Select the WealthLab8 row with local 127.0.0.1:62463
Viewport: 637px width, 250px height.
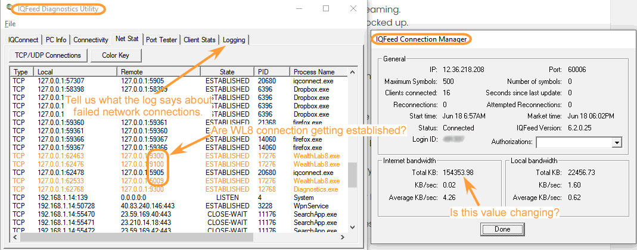coord(179,156)
